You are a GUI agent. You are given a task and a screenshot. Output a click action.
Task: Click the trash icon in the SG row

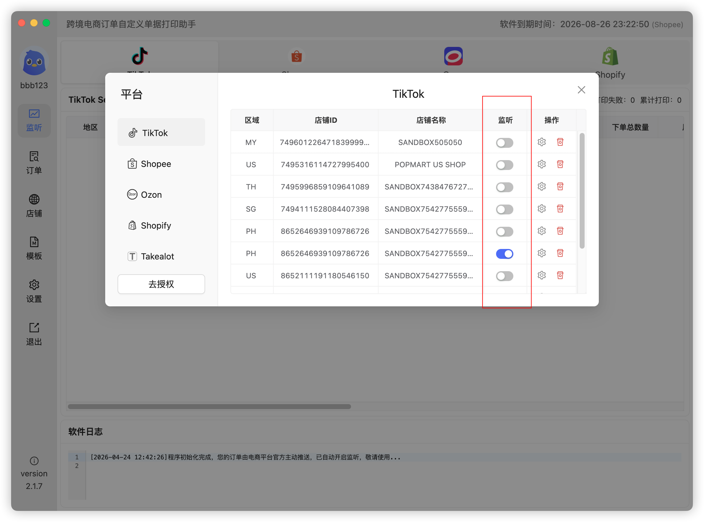click(560, 209)
